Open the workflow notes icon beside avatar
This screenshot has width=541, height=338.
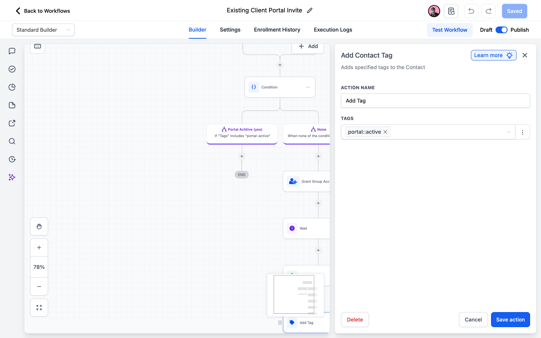click(451, 11)
